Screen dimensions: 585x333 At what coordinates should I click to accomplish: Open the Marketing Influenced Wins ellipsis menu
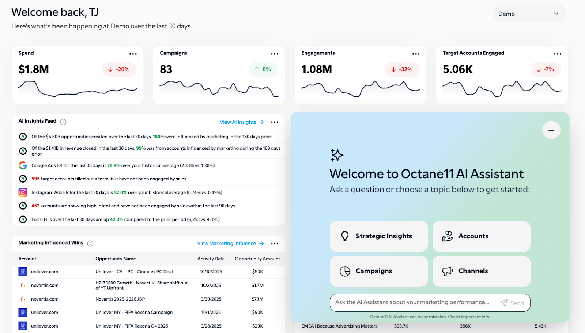[275, 244]
